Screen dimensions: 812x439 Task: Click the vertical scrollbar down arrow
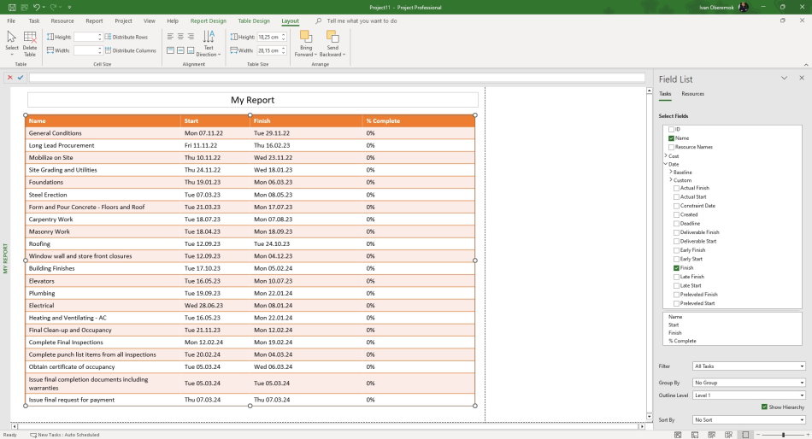coord(650,416)
